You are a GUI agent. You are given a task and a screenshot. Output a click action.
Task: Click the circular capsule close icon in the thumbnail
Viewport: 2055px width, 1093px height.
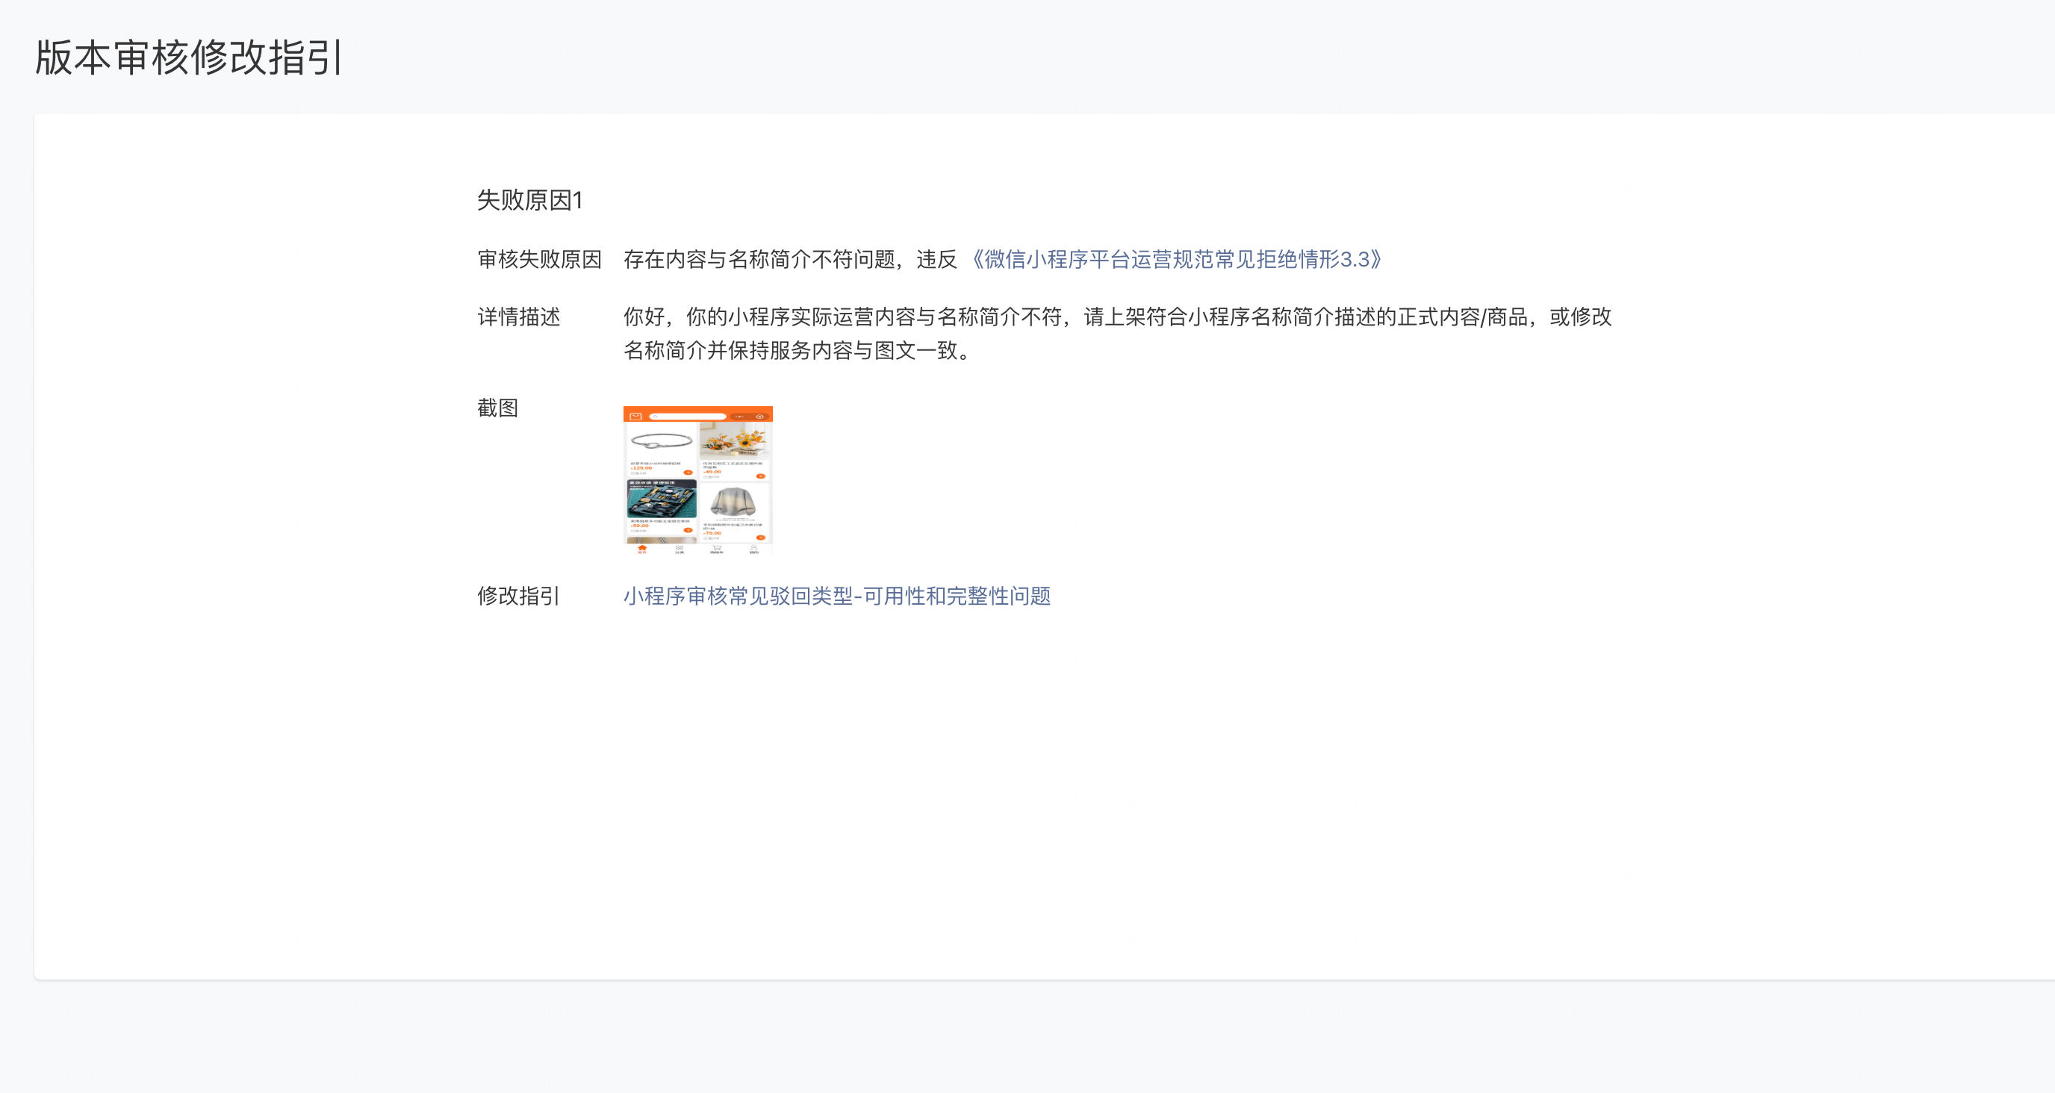[x=759, y=417]
